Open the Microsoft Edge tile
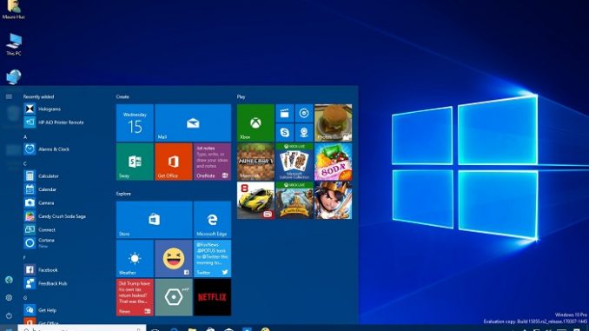The image size is (589, 331). point(212,220)
